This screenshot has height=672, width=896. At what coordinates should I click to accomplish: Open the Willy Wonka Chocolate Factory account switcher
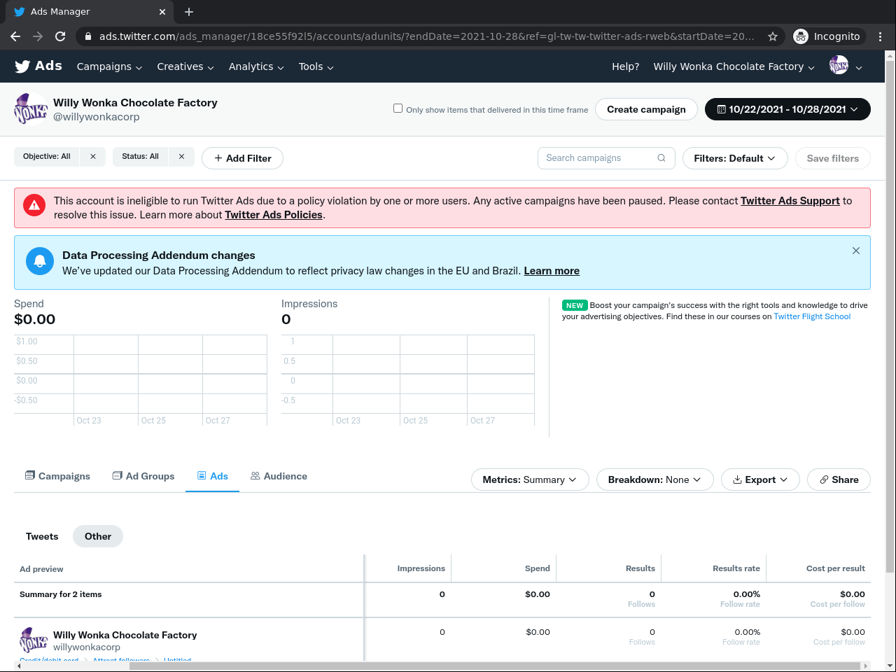click(734, 66)
